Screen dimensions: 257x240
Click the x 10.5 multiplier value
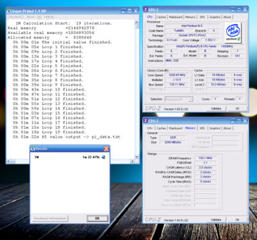(x=177, y=80)
